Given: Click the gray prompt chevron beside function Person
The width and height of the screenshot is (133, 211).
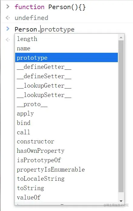Looking at the screenshot, I should tap(8, 6).
